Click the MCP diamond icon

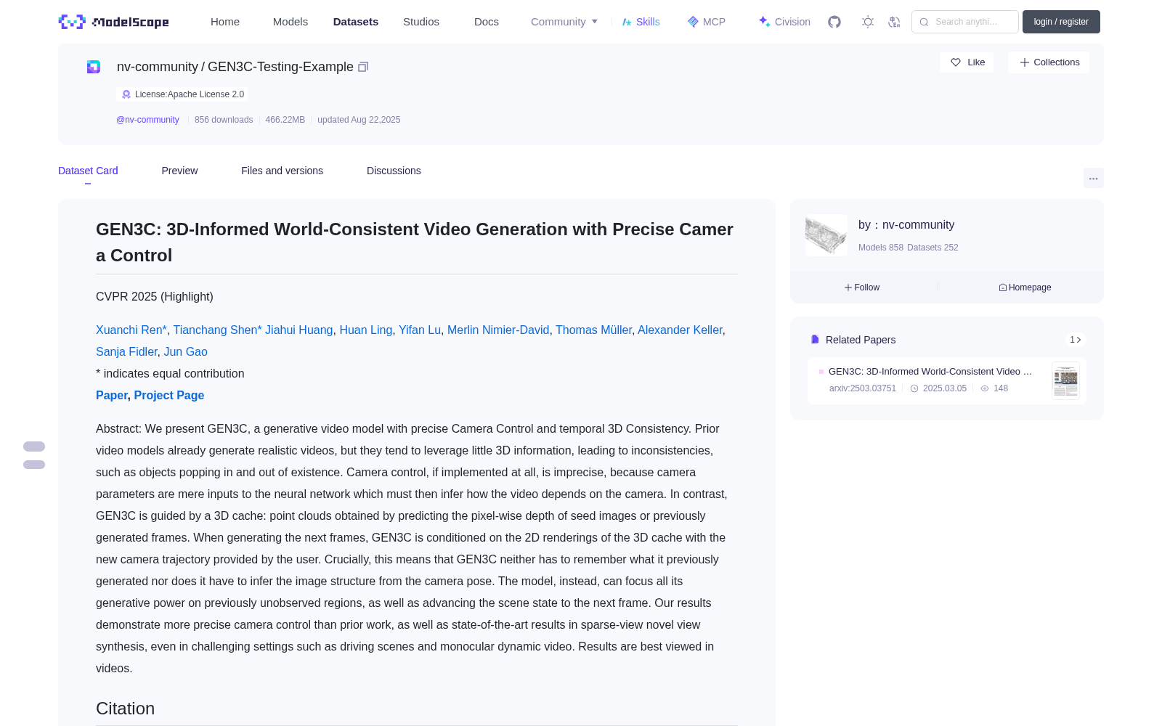tap(693, 22)
